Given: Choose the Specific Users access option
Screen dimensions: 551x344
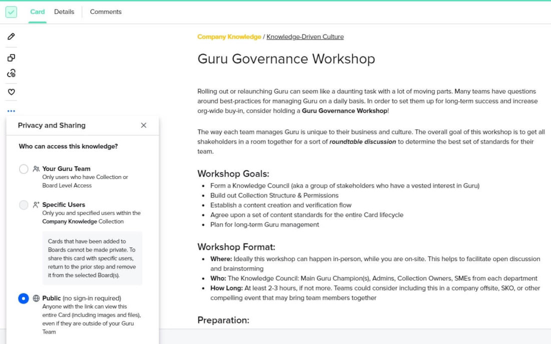Looking at the screenshot, I should 24,204.
